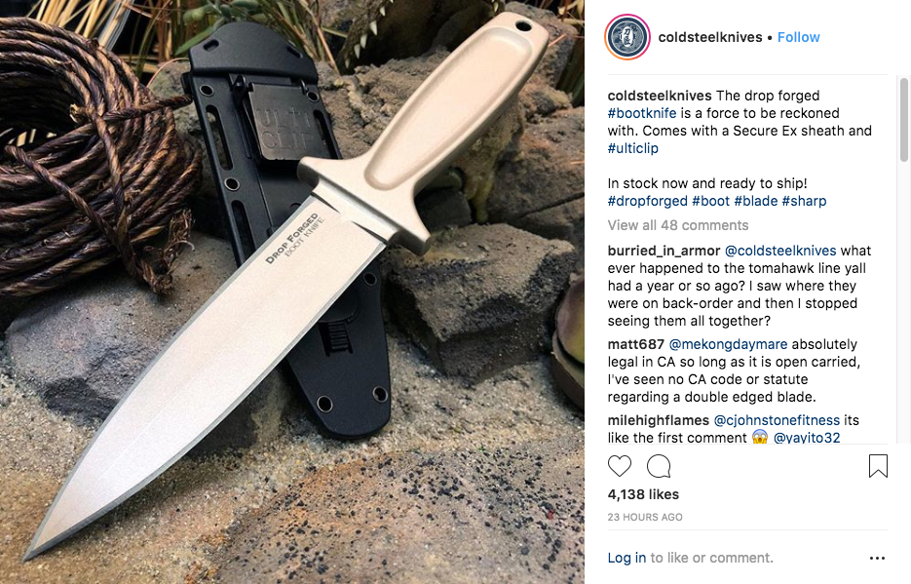Open the #bootknife hashtag
The height and width of the screenshot is (584, 911).
pyautogui.click(x=642, y=113)
